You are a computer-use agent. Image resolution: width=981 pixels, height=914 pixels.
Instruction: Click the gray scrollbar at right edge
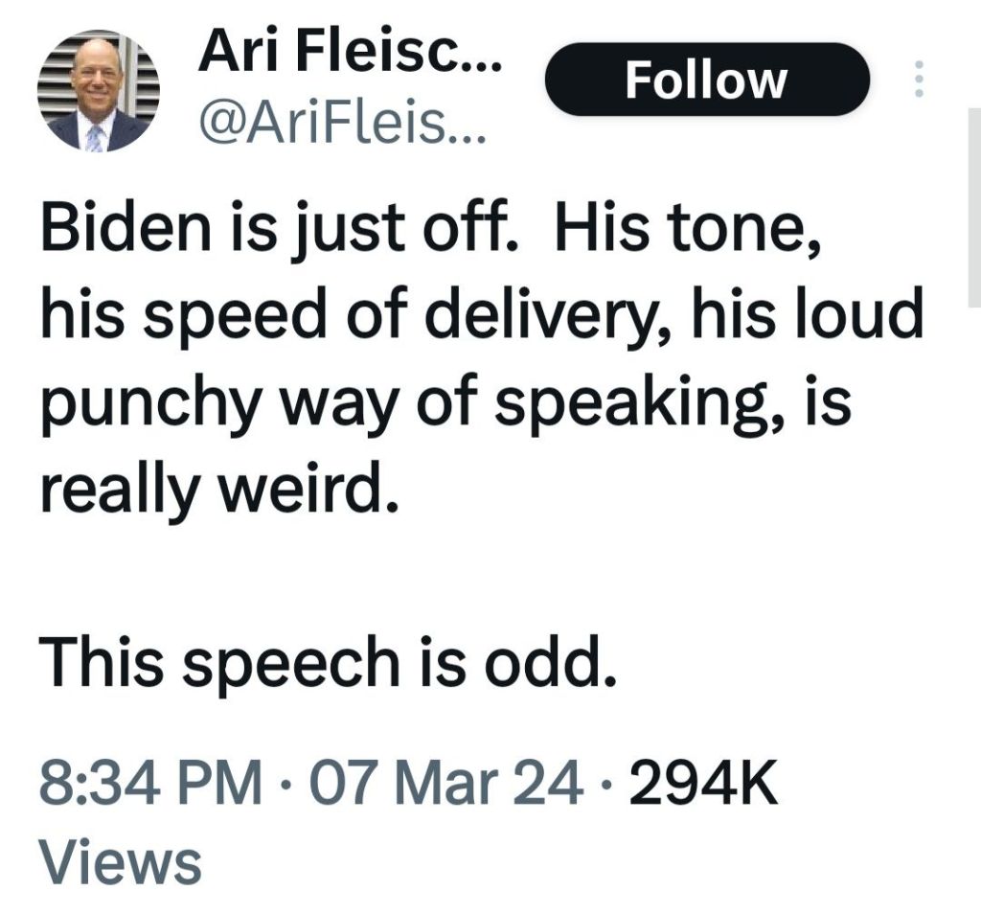tap(975, 206)
